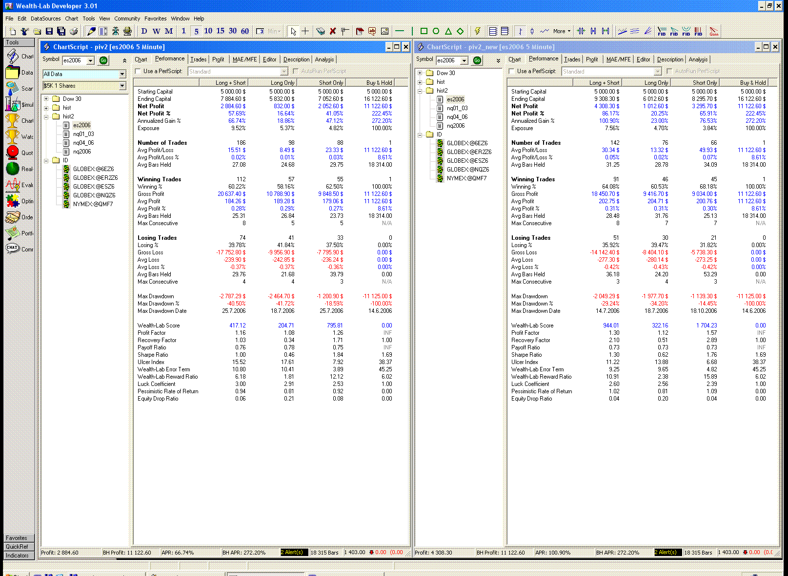Switch to MAE/MFE tab in piv2 window
Viewport: 788px width, 576px height.
(x=245, y=59)
